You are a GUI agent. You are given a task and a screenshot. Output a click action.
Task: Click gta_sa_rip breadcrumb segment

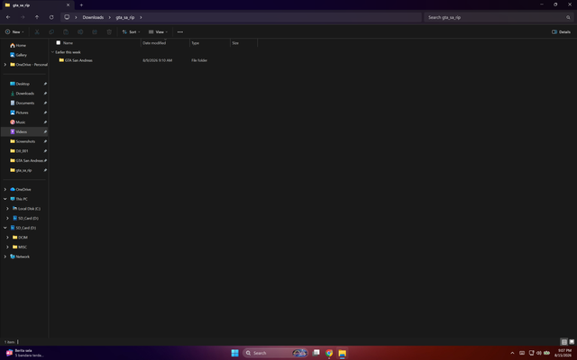(125, 17)
